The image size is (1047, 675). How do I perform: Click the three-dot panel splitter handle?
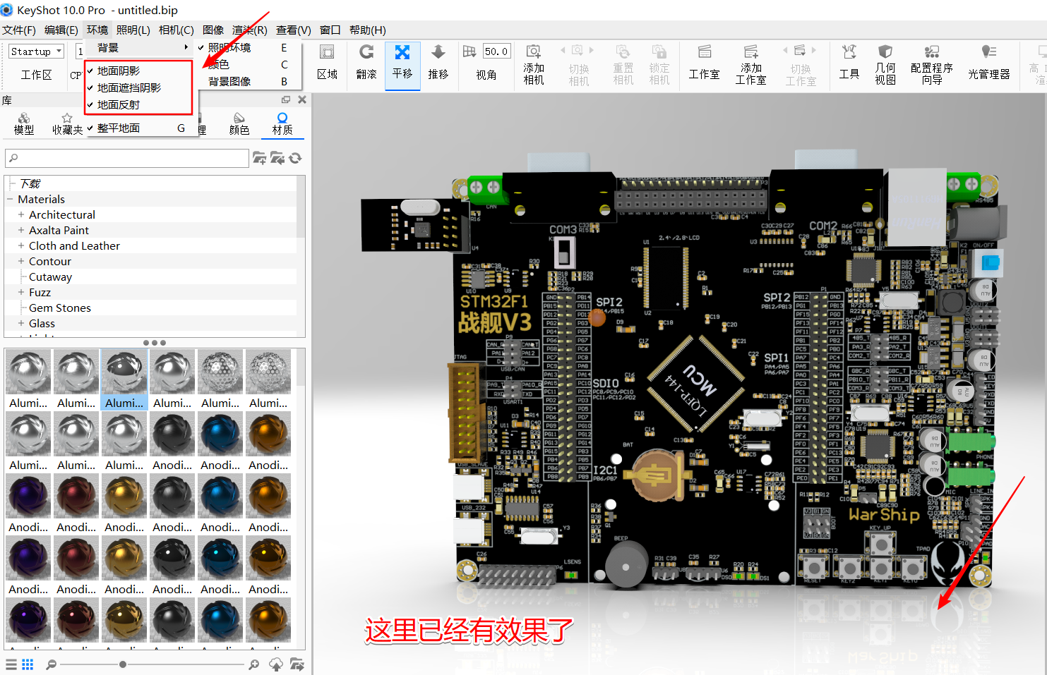click(x=155, y=343)
